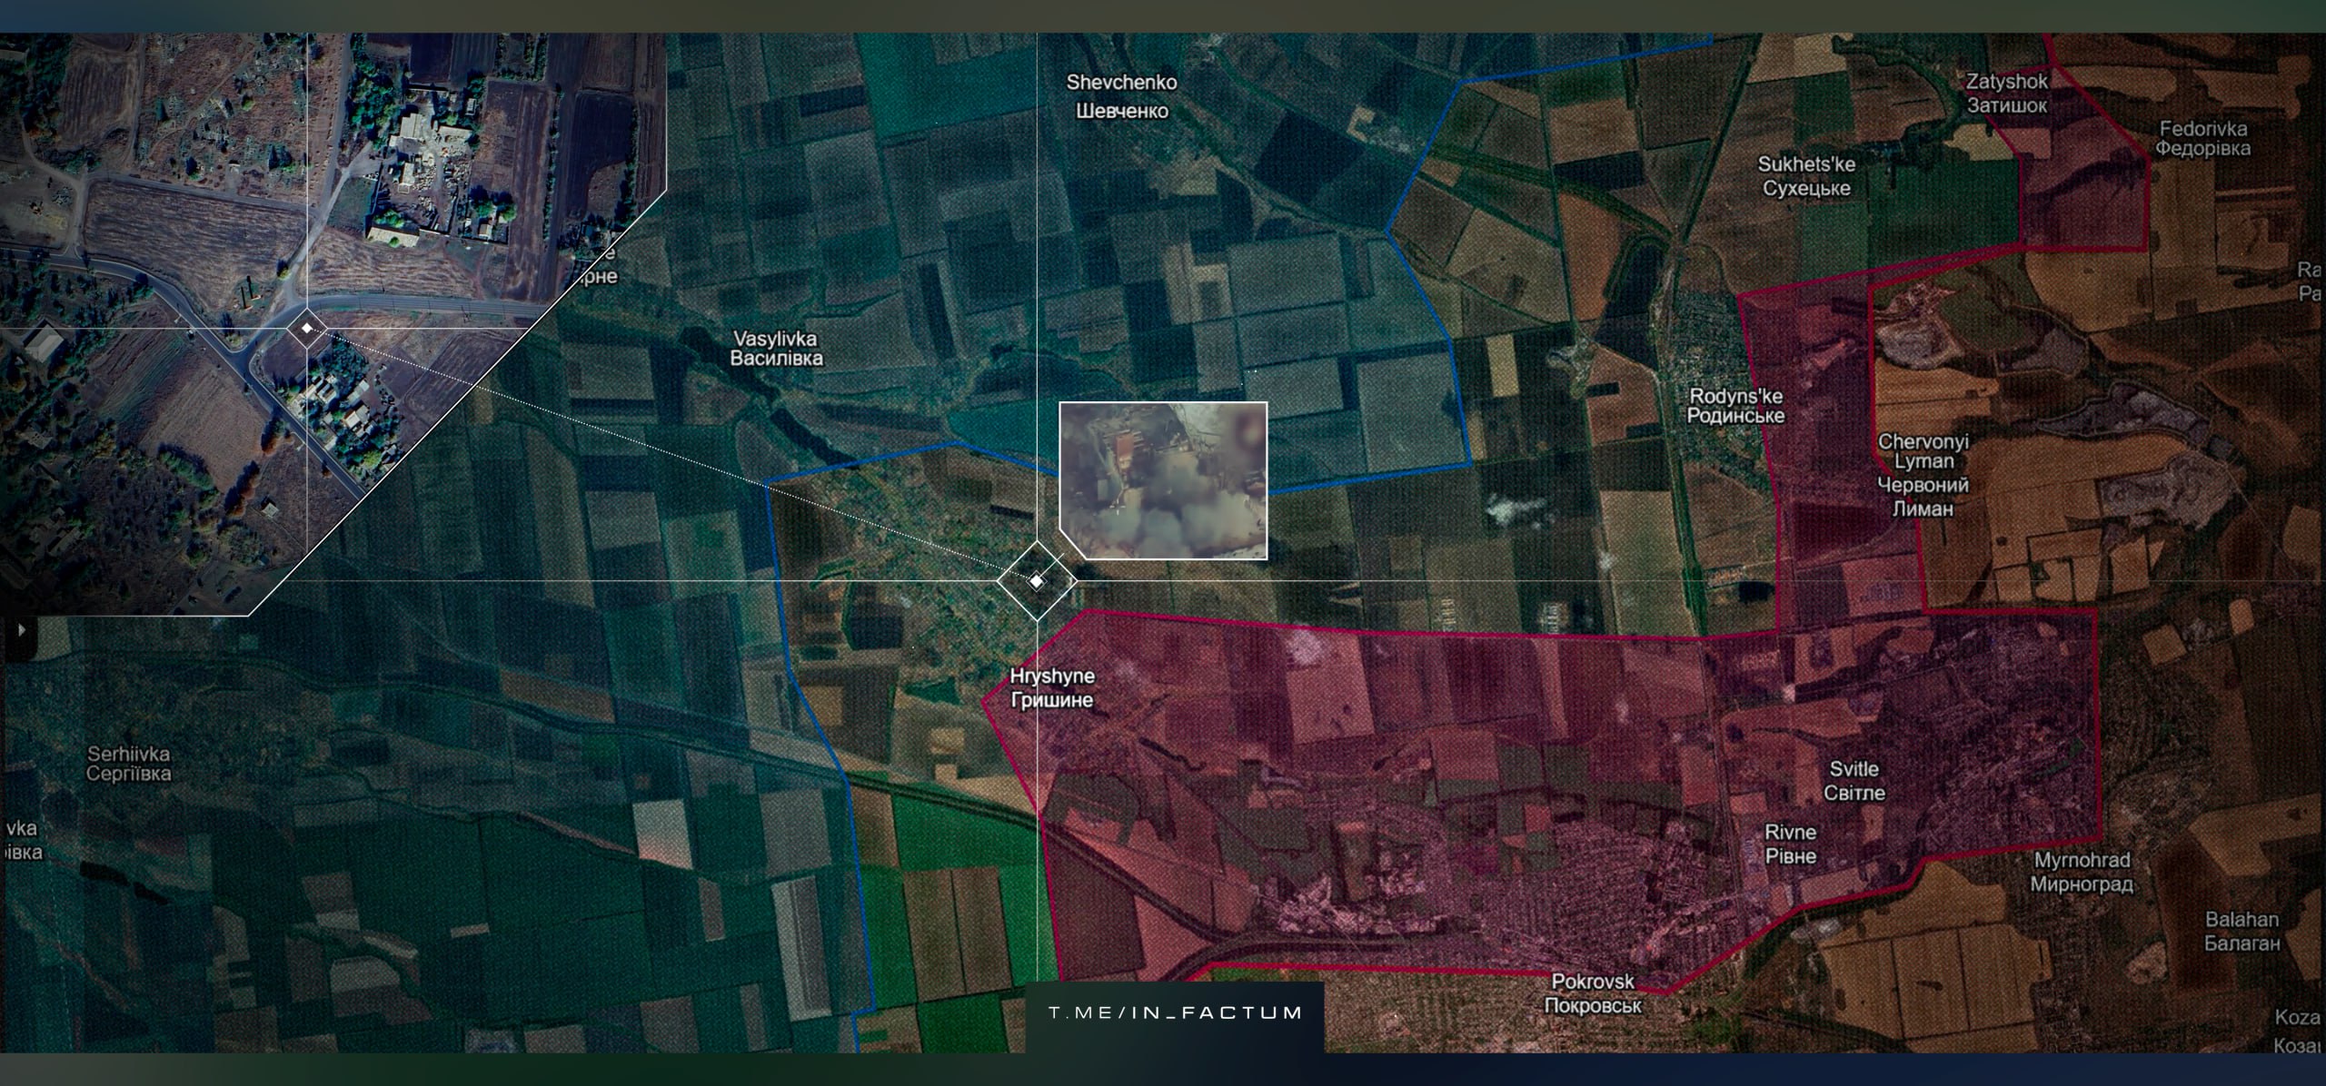This screenshot has height=1086, width=2326.
Task: Click the Myrnohrad place label
Action: (2082, 872)
